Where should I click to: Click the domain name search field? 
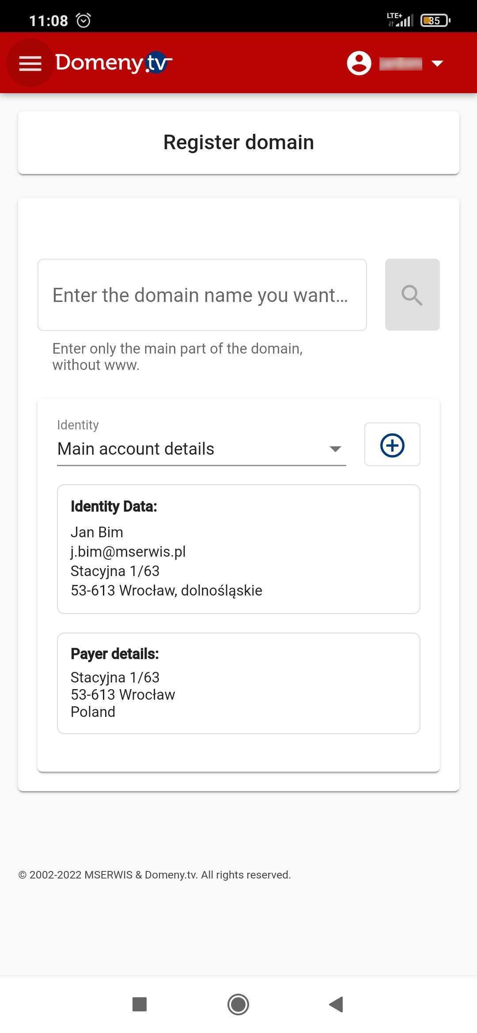tap(202, 295)
